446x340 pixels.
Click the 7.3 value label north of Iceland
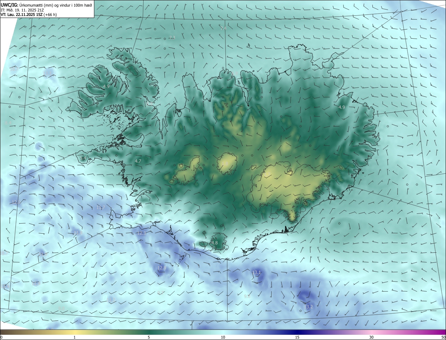tap(172, 38)
